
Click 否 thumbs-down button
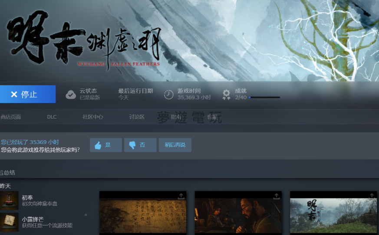coord(140,145)
